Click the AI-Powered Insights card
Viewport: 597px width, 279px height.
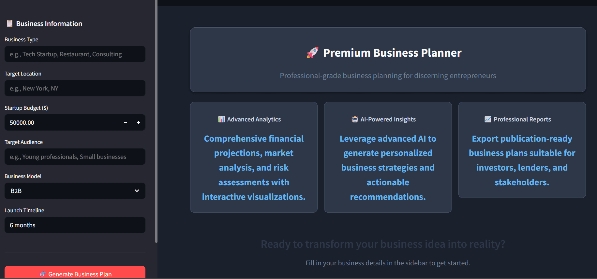coord(388,157)
